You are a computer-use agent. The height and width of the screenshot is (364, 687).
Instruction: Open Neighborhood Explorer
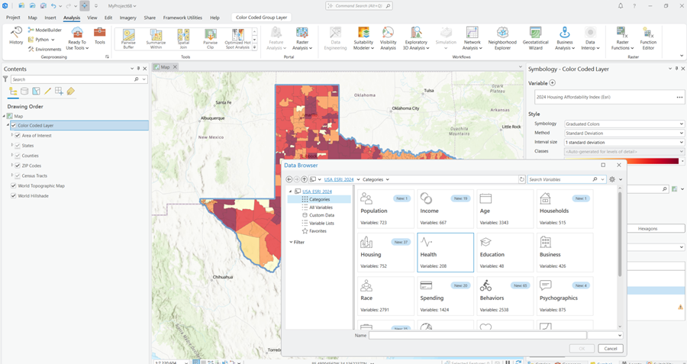(x=502, y=39)
